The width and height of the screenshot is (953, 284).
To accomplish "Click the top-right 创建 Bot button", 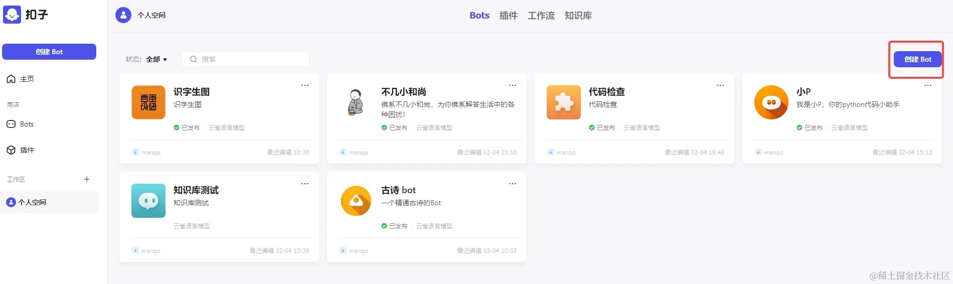I will (917, 59).
